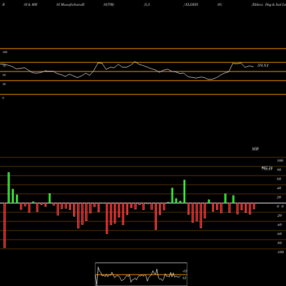Click the '-12' label in the mini chart
The width and height of the screenshot is (286, 286).
pyautogui.click(x=184, y=271)
